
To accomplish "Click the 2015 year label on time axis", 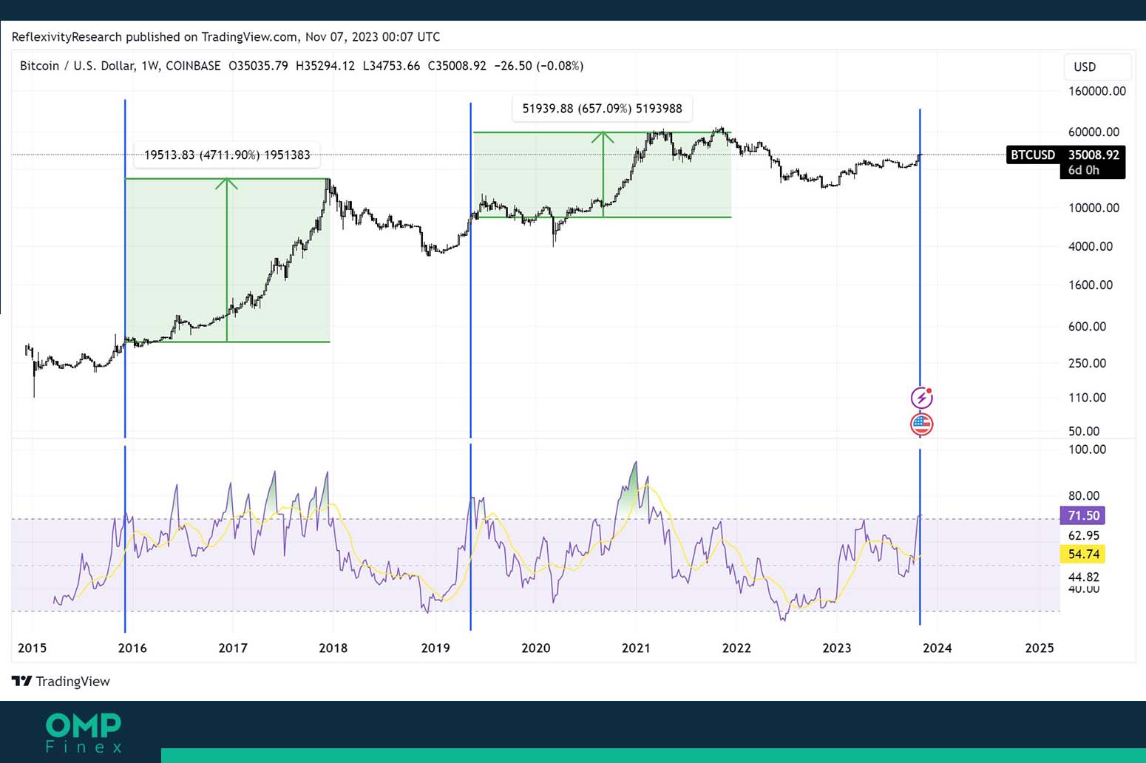I will coord(32,648).
